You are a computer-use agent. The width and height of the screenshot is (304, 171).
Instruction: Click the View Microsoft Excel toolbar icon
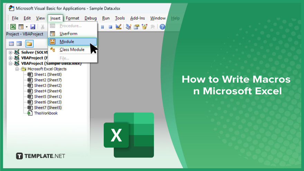pyautogui.click(x=13, y=27)
